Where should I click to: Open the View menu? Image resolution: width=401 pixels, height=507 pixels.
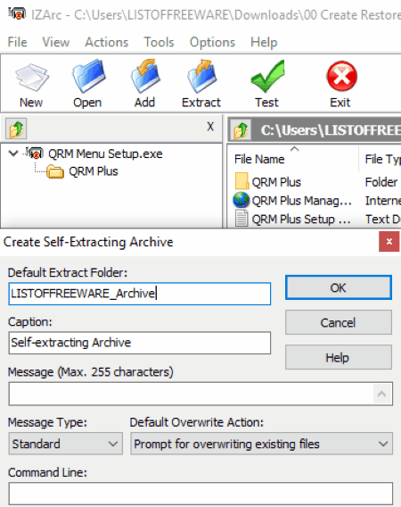coord(56,42)
